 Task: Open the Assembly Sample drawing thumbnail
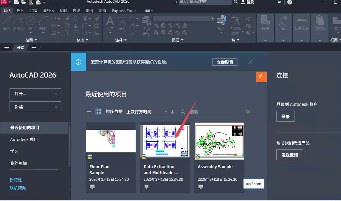point(219,141)
